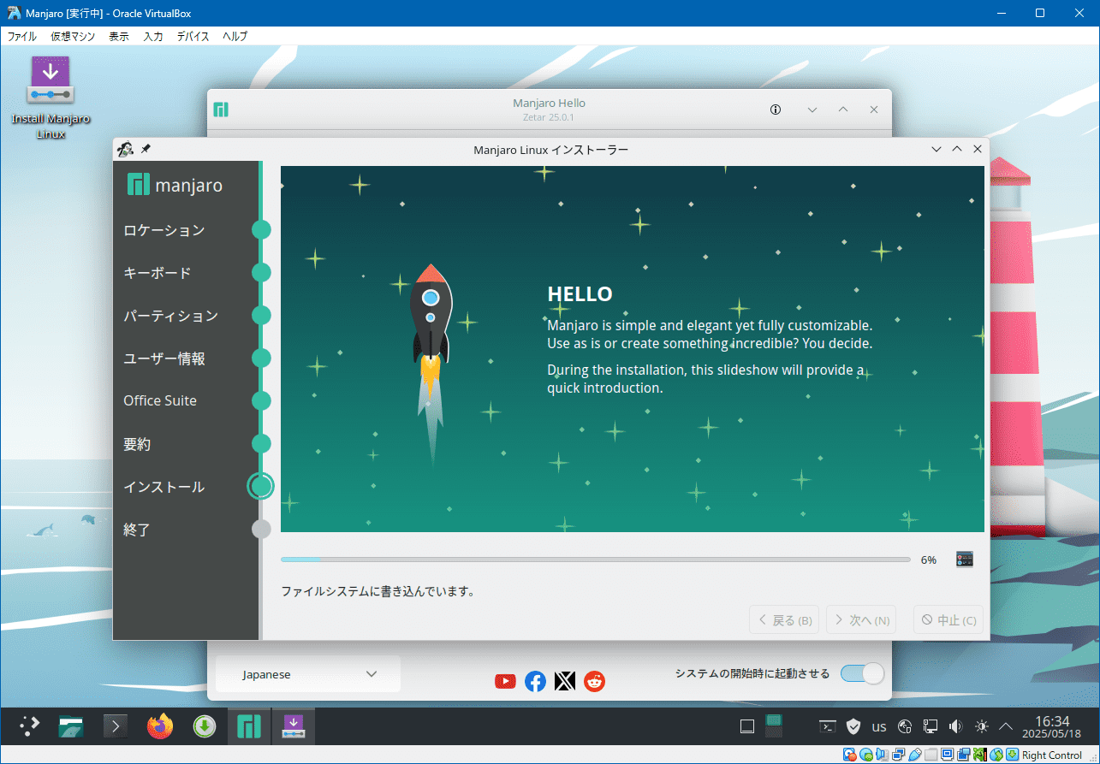Click the keep-below chevron in Manjaro Hello title bar

pos(812,110)
